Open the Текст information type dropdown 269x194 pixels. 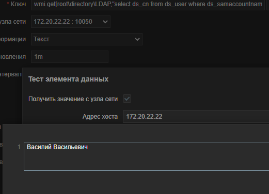(x=87, y=39)
